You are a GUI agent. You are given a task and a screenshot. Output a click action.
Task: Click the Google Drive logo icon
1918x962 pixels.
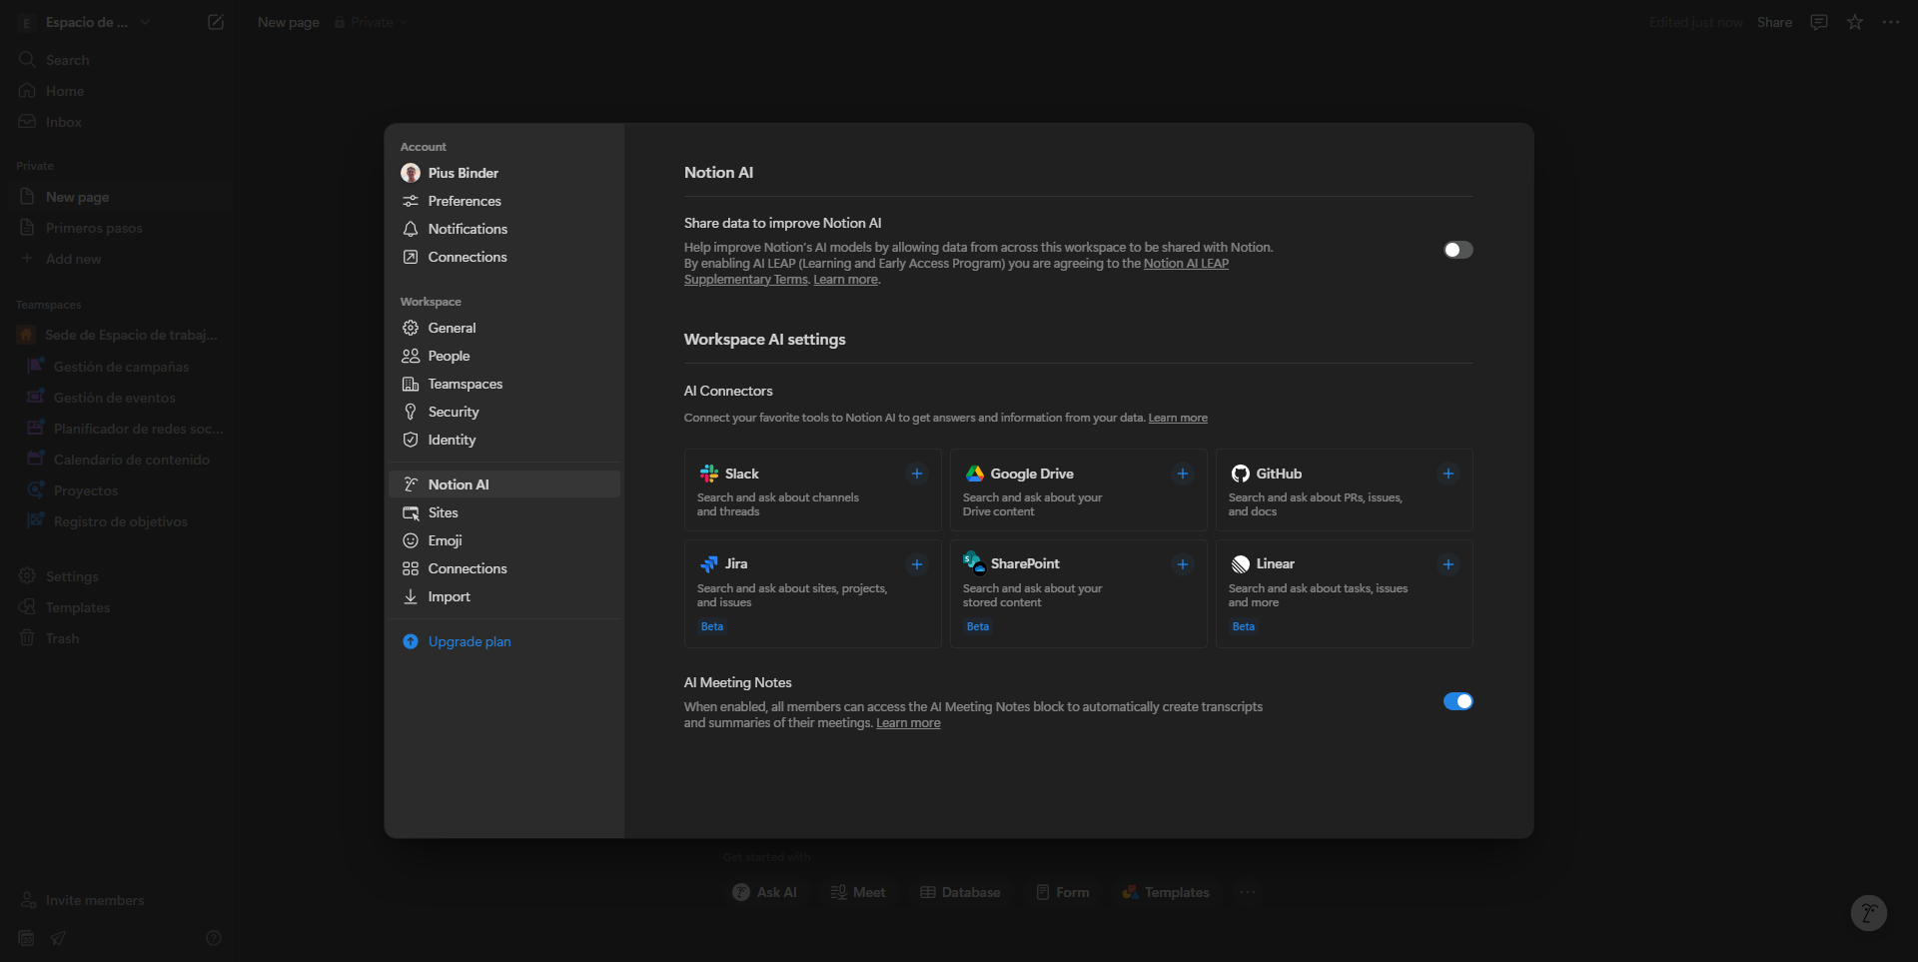[974, 474]
